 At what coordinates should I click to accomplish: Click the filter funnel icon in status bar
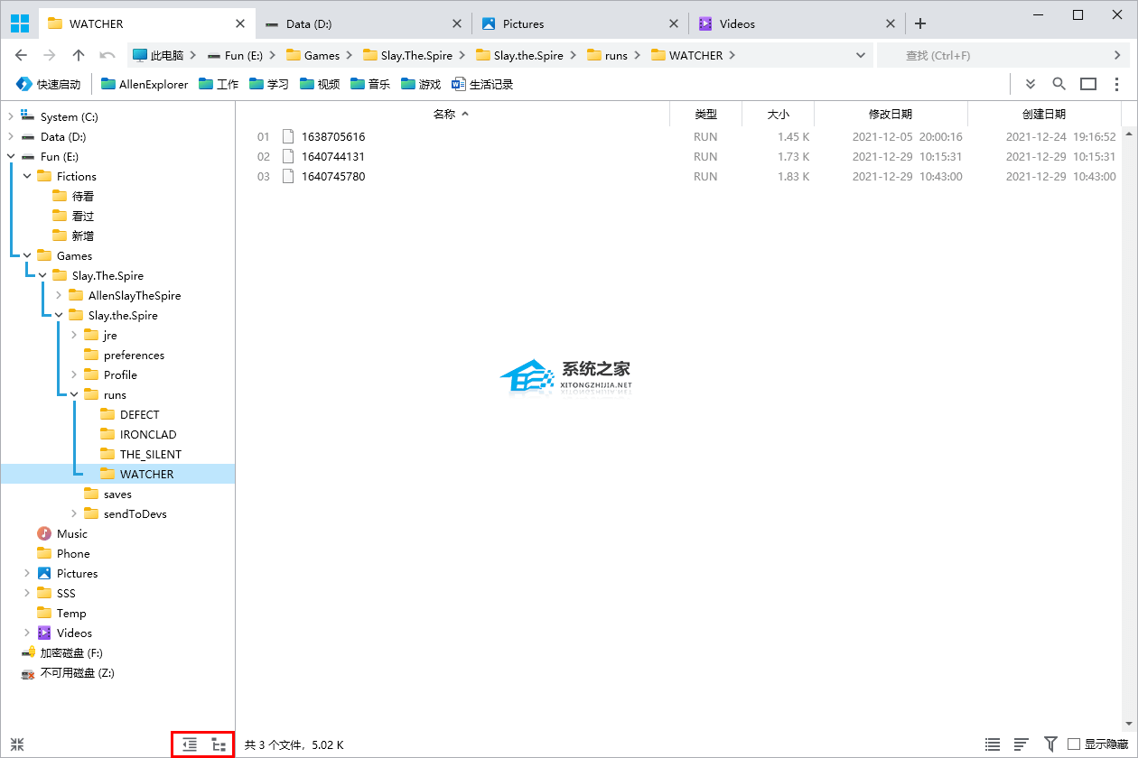1050,744
